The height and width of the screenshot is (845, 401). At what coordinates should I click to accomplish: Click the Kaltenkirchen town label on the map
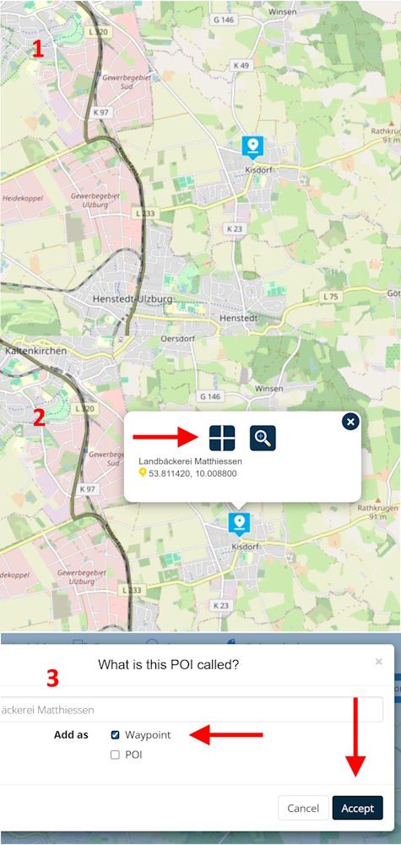tap(35, 351)
